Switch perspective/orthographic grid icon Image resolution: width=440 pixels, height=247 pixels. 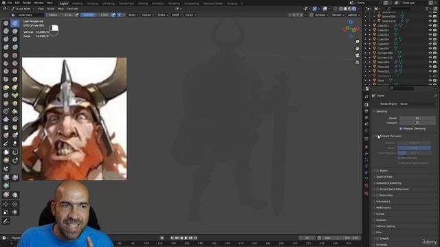point(357,62)
